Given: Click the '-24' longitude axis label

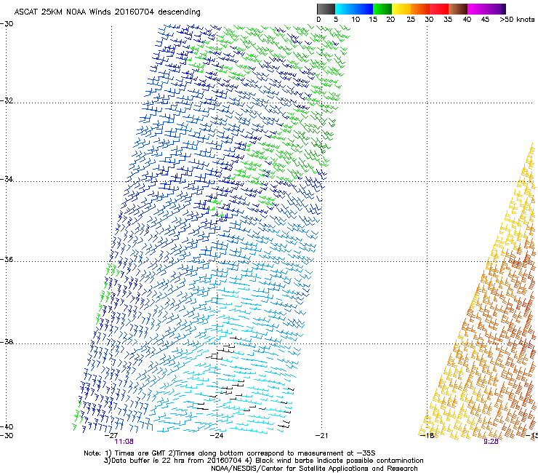Looking at the screenshot, I should tap(217, 436).
